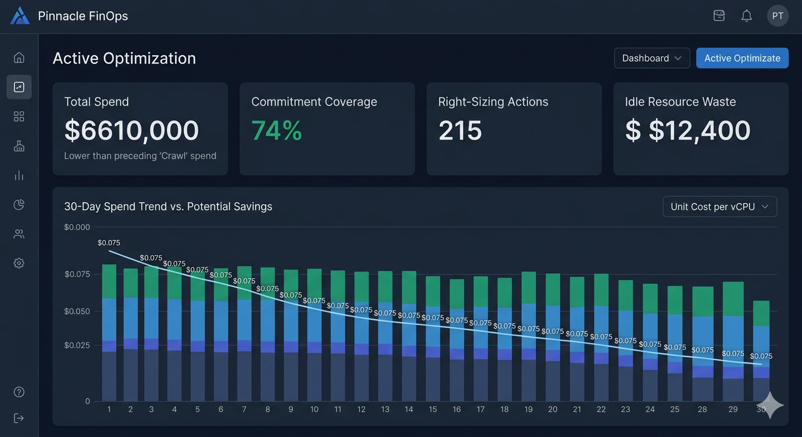Open Settings via the sidebar gear icon

(19, 263)
